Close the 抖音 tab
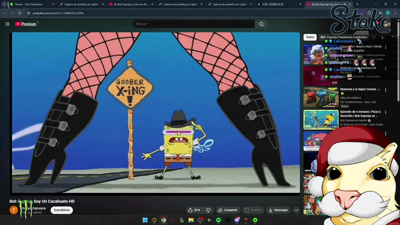 300,4
